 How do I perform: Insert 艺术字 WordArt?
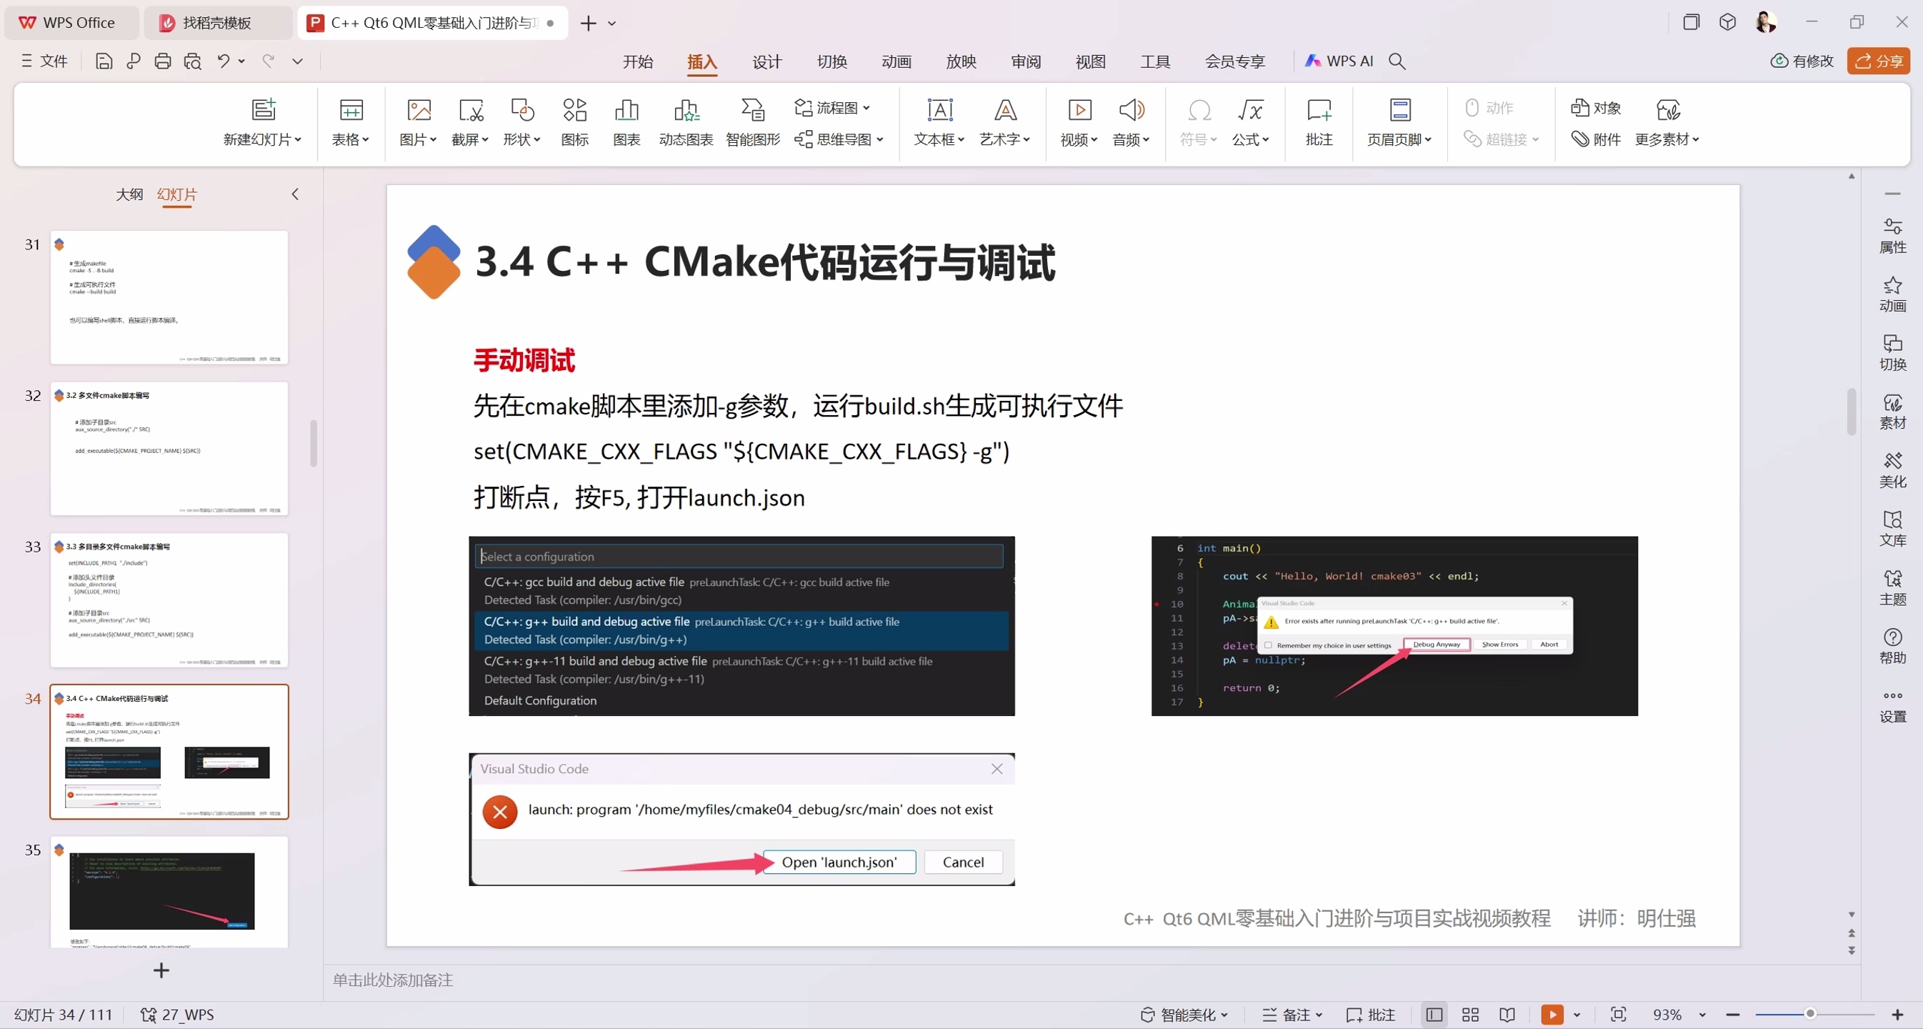pyautogui.click(x=1005, y=123)
